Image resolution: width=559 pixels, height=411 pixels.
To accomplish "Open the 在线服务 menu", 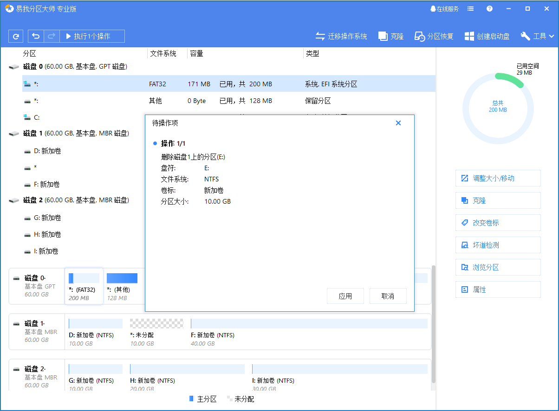I will [444, 8].
